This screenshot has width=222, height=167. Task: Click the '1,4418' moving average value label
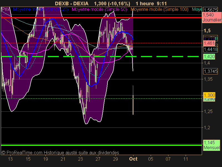[211, 49]
